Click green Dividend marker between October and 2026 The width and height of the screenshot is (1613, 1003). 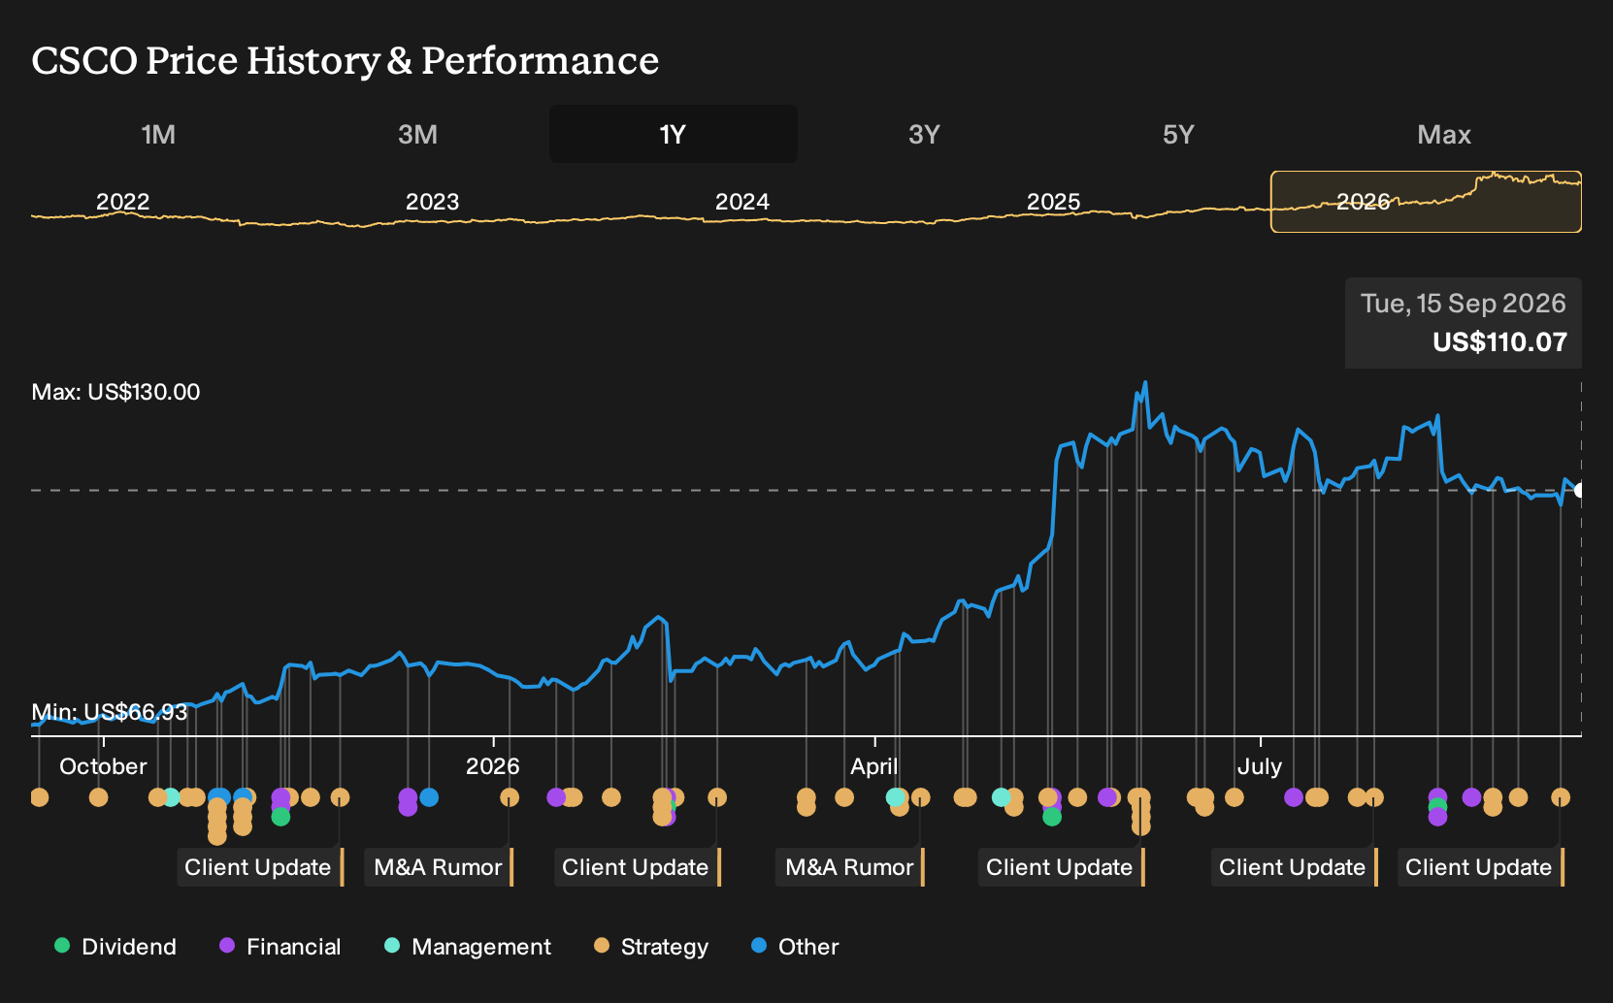tap(280, 817)
